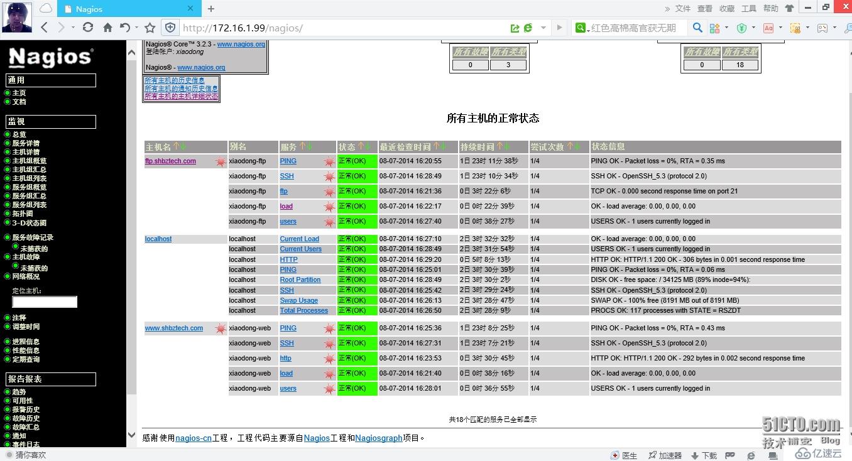Close the Nagios tab
Image resolution: width=852 pixels, height=461 pixels.
(191, 9)
